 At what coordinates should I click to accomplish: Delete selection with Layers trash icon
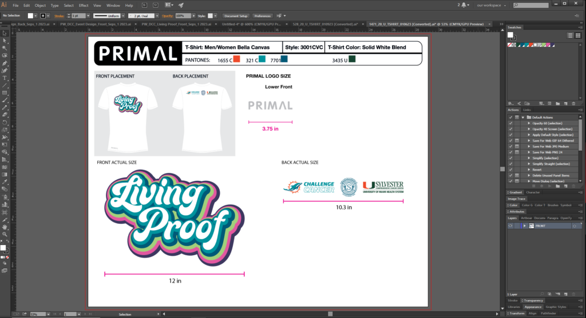pyautogui.click(x=573, y=294)
